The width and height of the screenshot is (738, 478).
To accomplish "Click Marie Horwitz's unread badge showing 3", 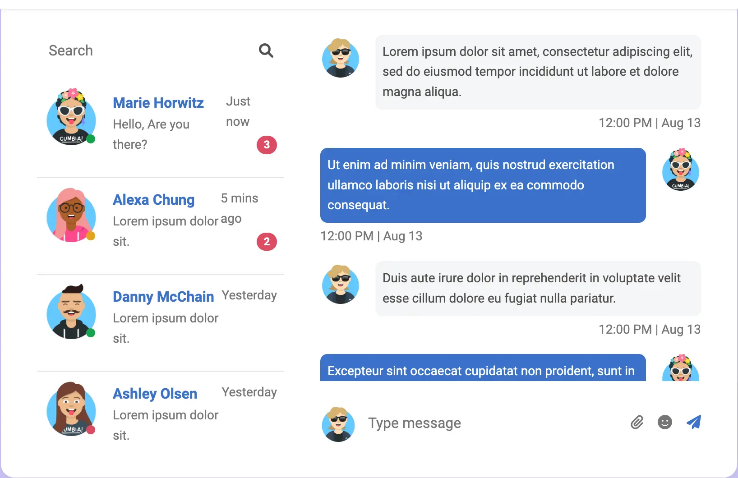I will 267,145.
